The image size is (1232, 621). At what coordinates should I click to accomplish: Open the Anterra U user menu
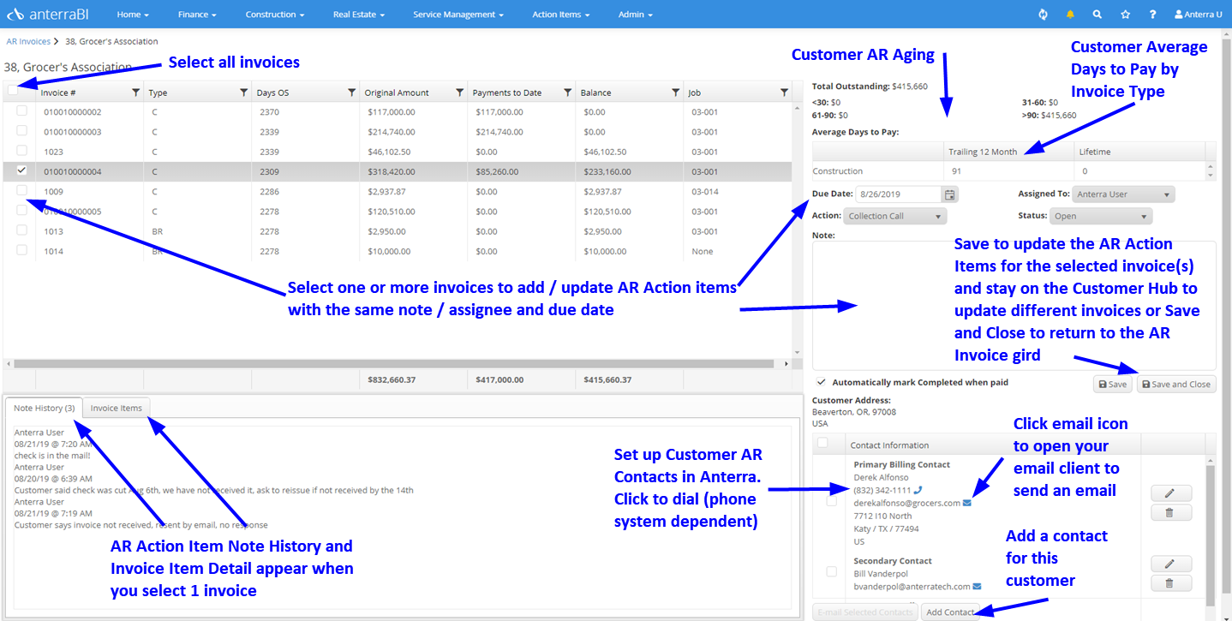[x=1199, y=15]
